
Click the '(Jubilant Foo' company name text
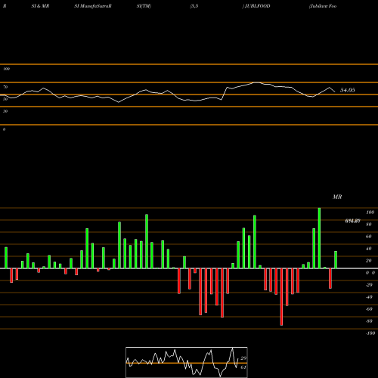tap(323, 6)
